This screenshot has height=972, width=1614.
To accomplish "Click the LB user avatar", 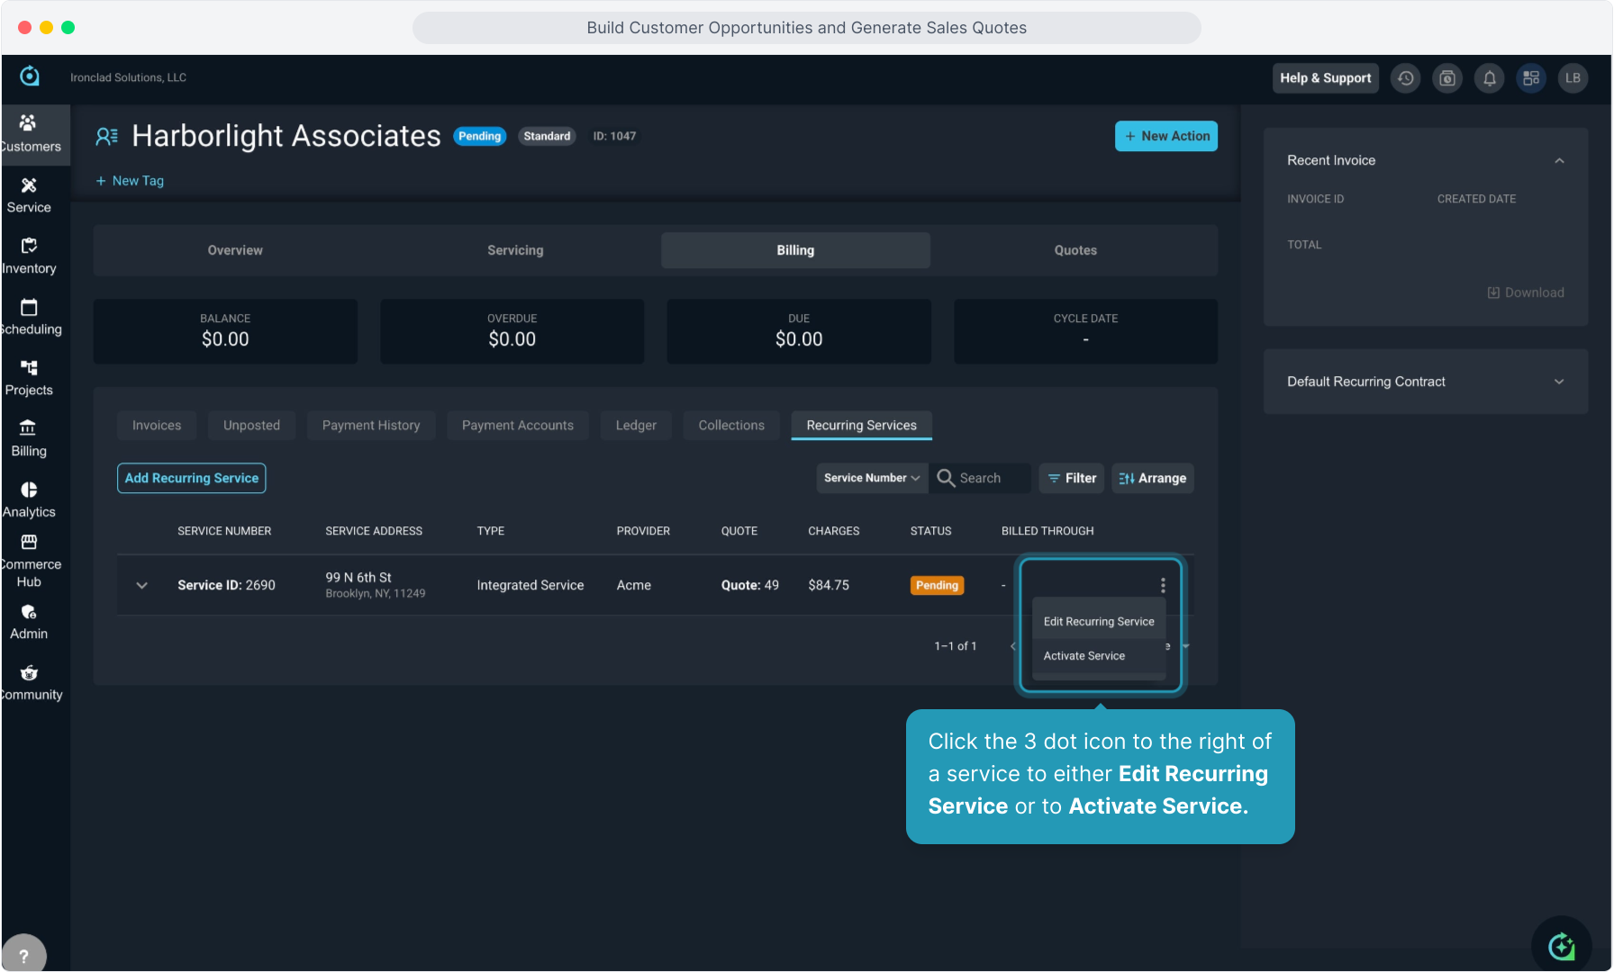I will tap(1573, 78).
